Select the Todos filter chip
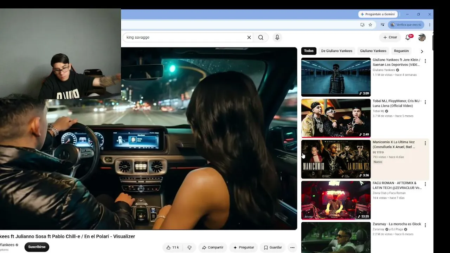 [309, 51]
